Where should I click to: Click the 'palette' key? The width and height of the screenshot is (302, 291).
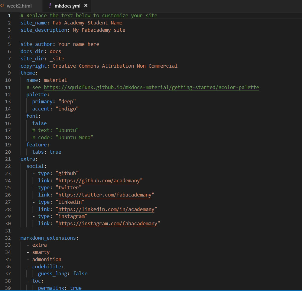(x=36, y=94)
